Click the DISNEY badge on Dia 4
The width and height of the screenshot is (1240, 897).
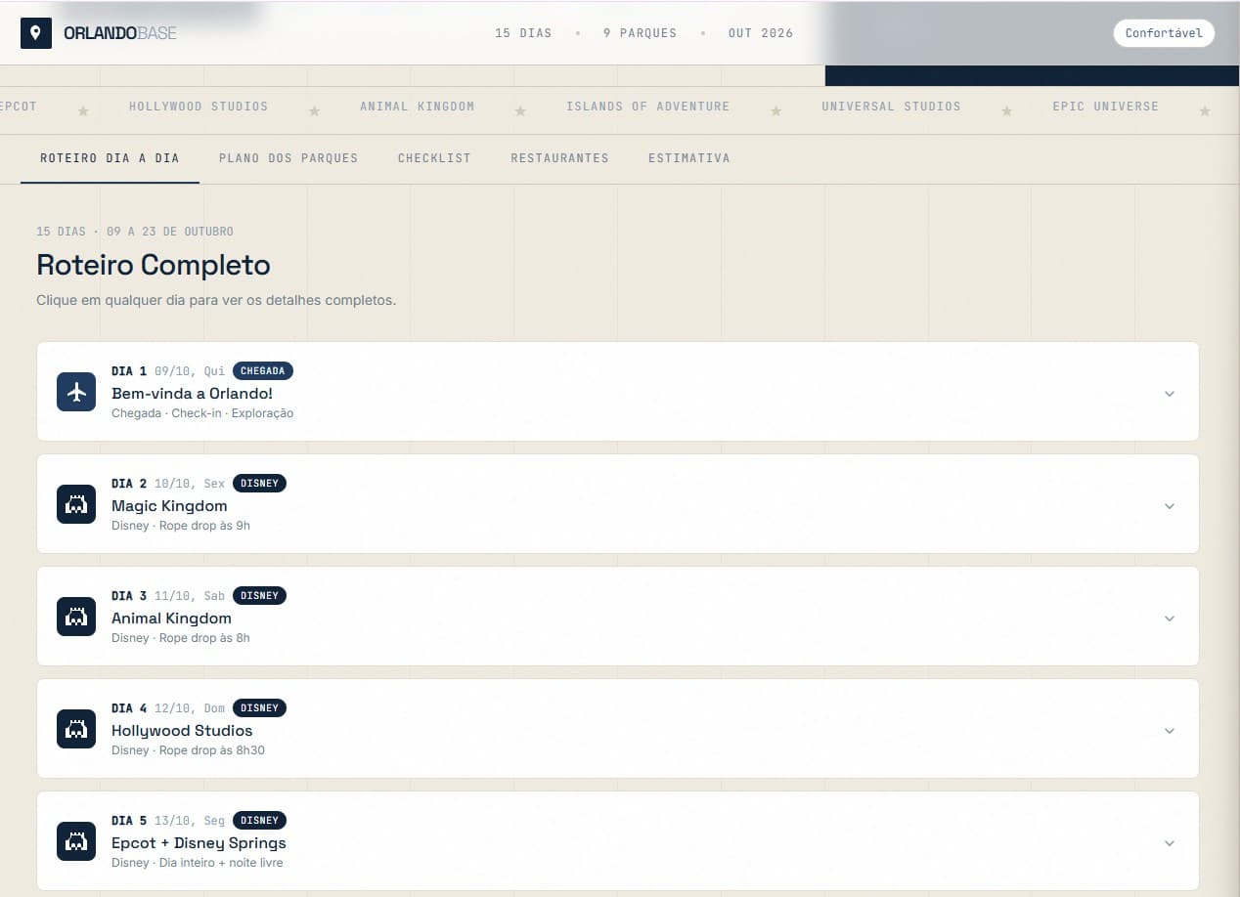click(259, 708)
